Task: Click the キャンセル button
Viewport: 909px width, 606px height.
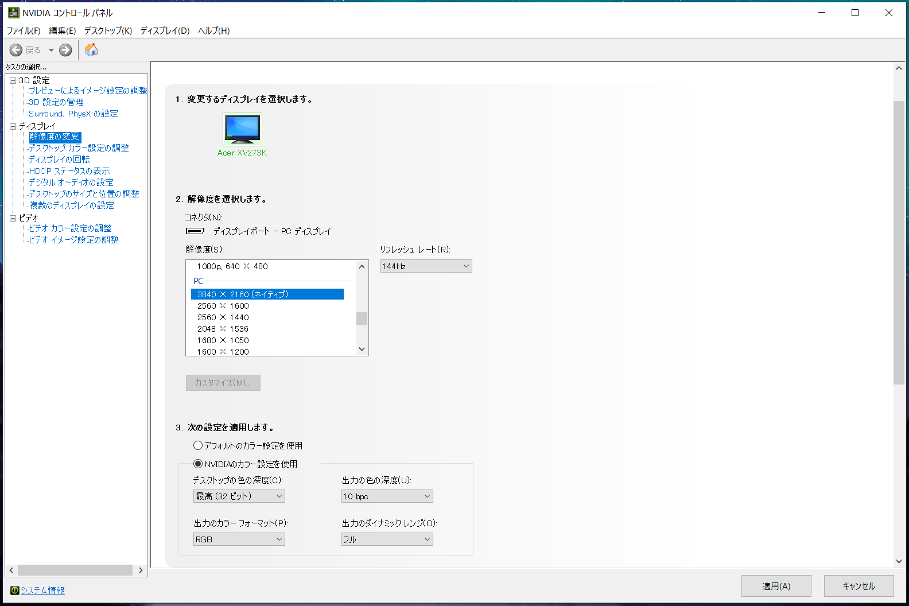Action: tap(859, 586)
